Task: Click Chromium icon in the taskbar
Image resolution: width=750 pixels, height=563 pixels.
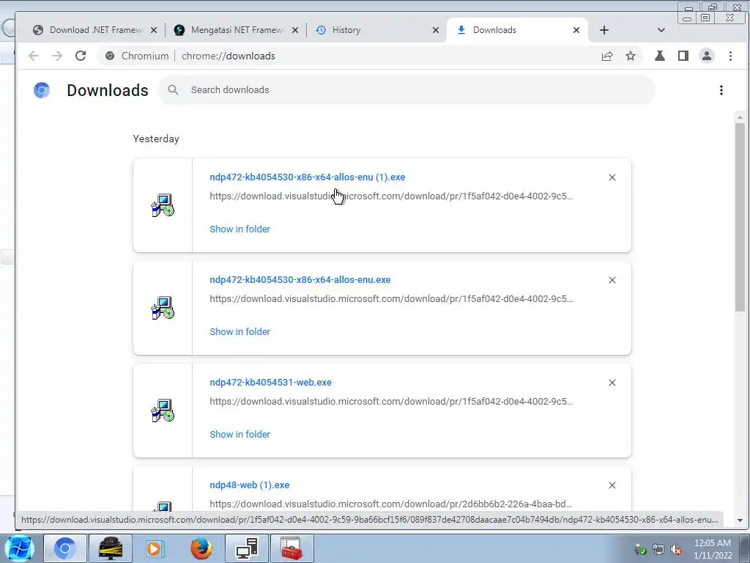Action: (65, 548)
